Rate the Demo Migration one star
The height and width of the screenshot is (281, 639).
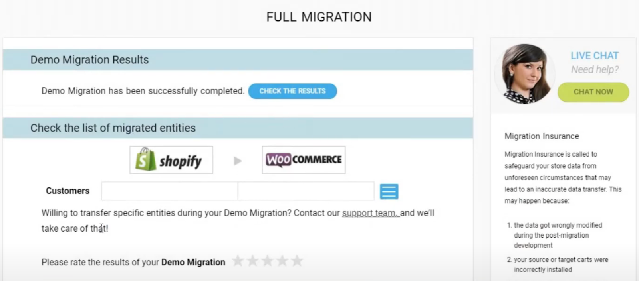(238, 261)
